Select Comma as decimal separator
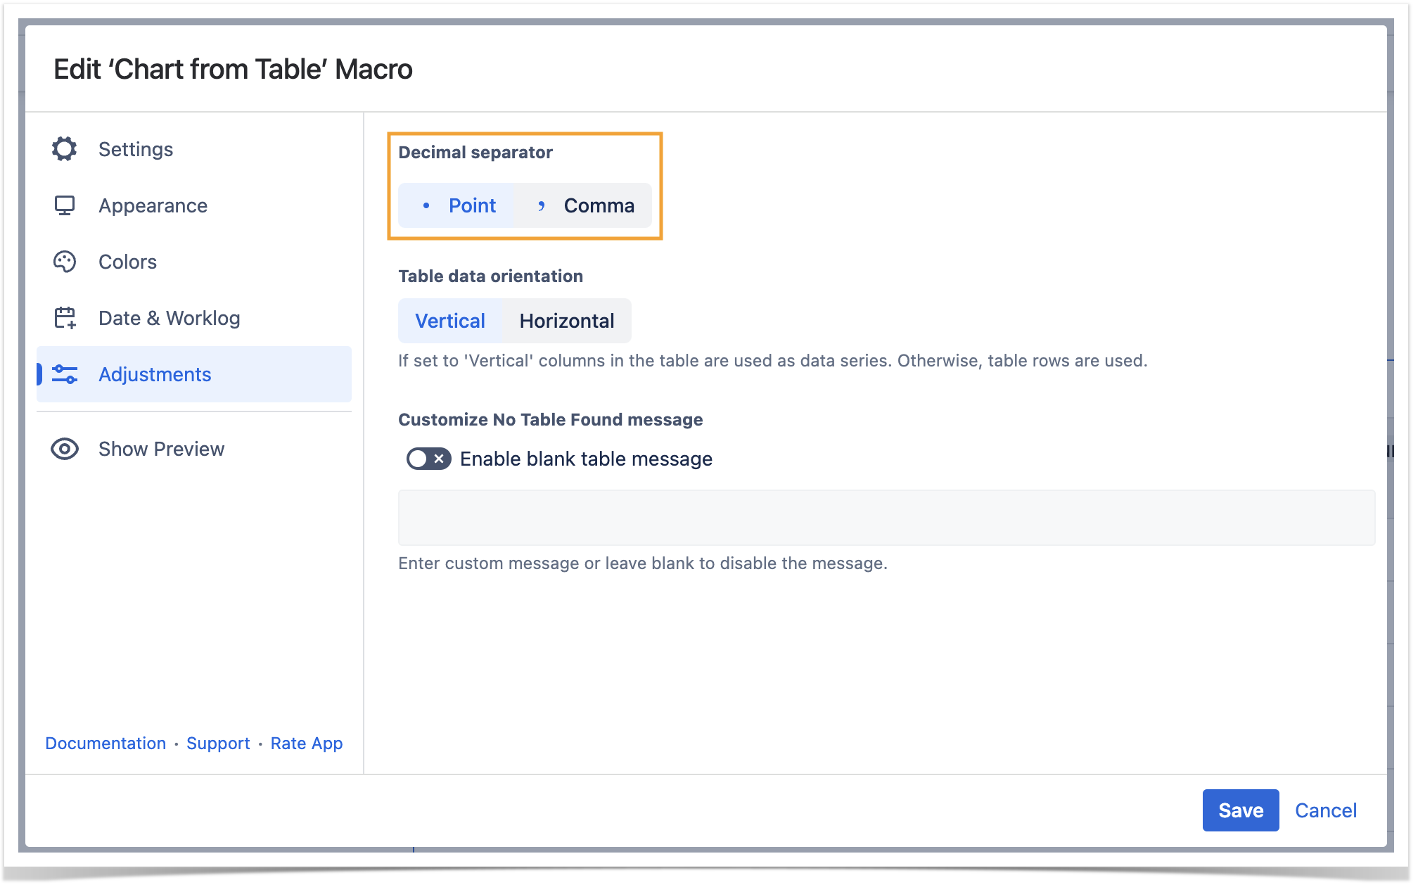 (x=598, y=205)
